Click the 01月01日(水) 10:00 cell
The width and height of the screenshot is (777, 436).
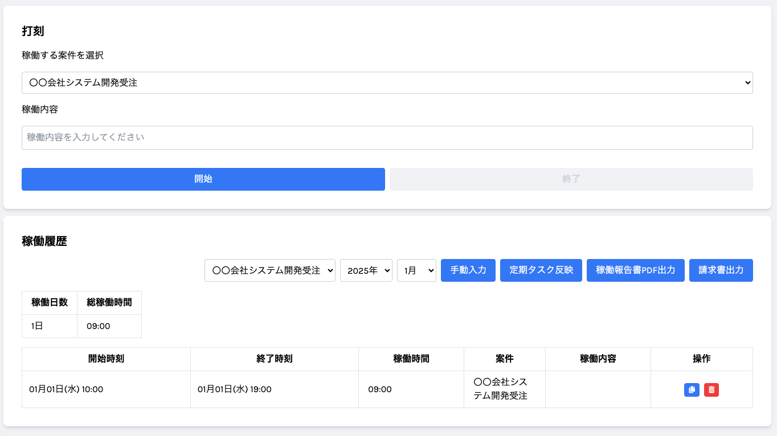pyautogui.click(x=106, y=389)
